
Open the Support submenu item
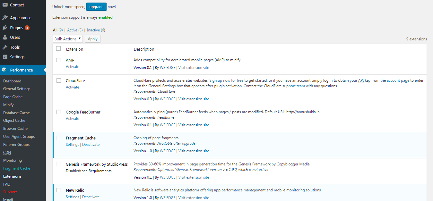point(10,192)
